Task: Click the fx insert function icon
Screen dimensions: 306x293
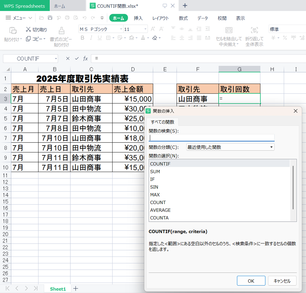Action: 85,59
